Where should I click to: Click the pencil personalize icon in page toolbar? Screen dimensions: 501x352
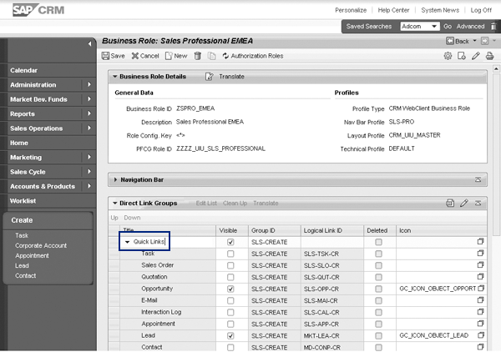point(476,56)
